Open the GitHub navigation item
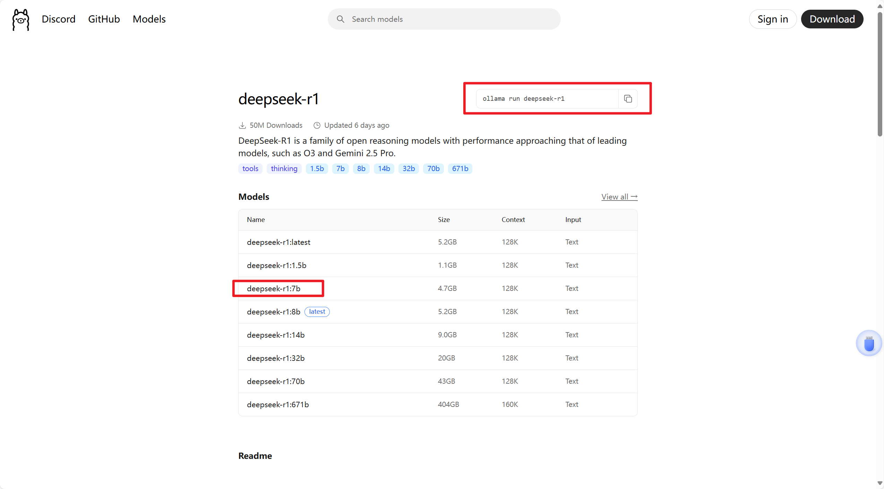The width and height of the screenshot is (884, 489). [104, 19]
